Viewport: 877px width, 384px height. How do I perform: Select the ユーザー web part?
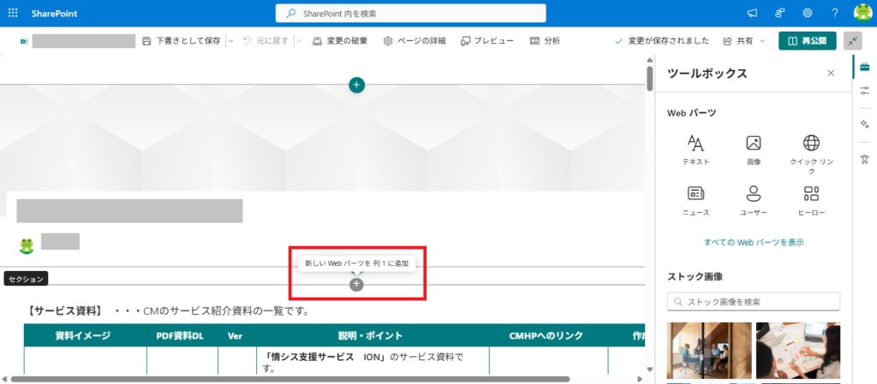(754, 201)
